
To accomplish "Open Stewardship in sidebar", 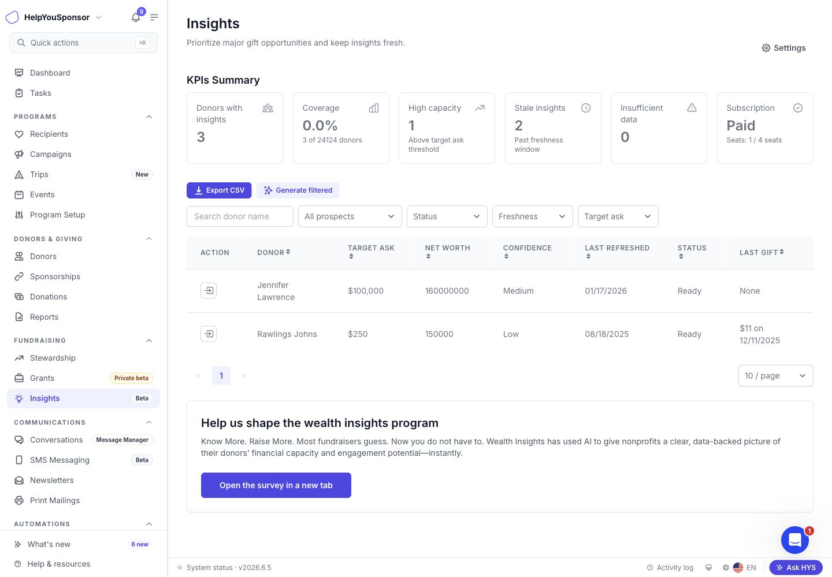I will pos(83,358).
